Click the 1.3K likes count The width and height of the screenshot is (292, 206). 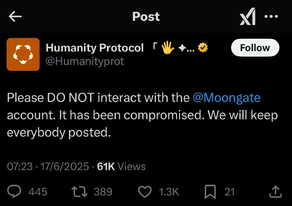(169, 192)
